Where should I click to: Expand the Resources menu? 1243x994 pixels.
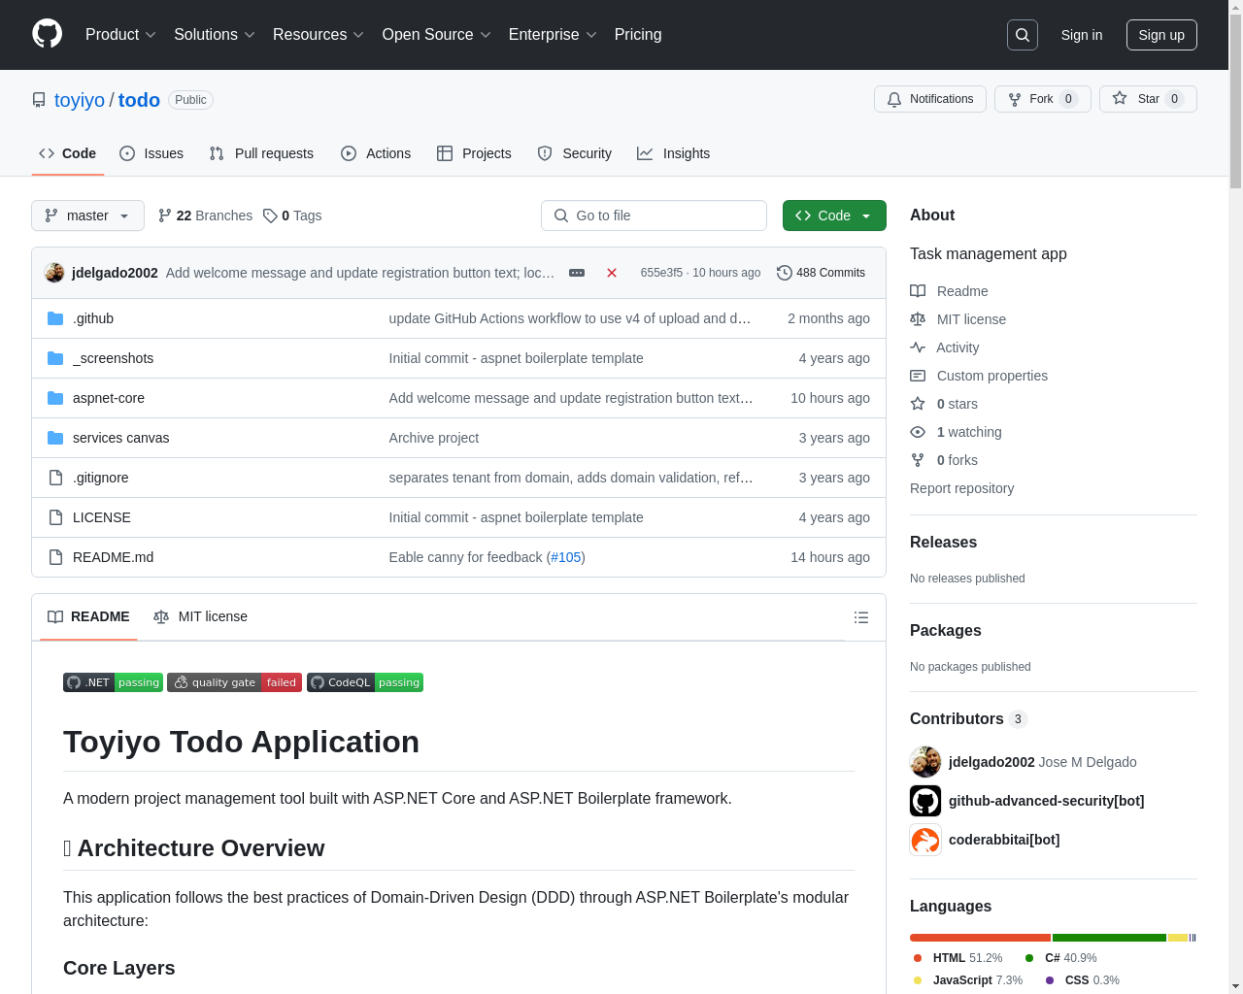tap(319, 35)
